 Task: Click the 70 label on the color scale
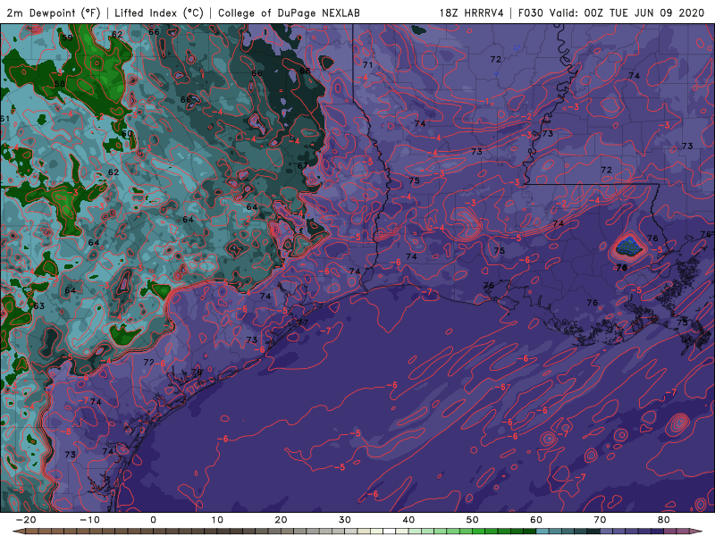tap(600, 520)
